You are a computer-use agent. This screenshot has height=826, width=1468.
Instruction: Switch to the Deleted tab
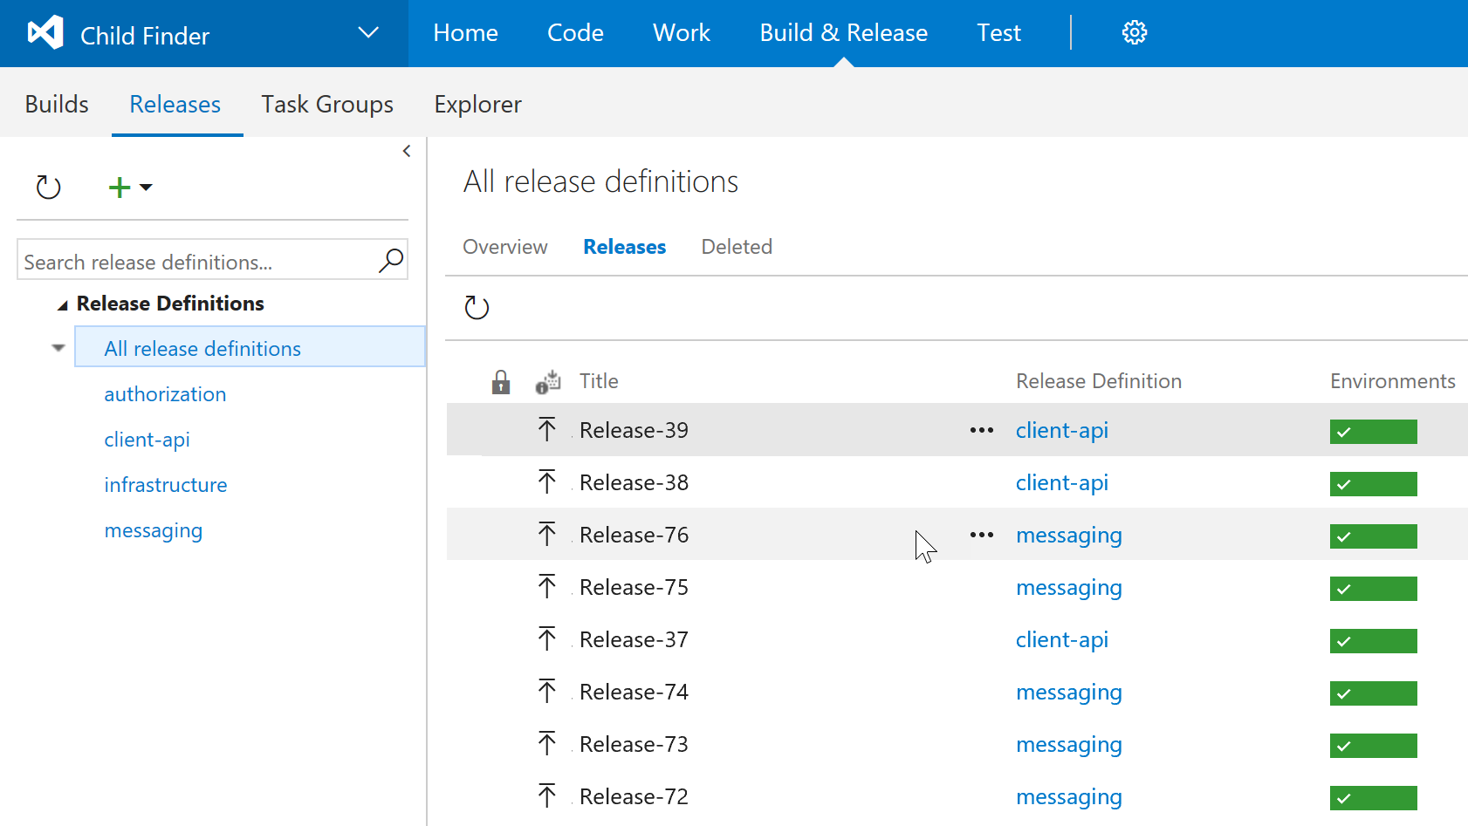coord(736,247)
